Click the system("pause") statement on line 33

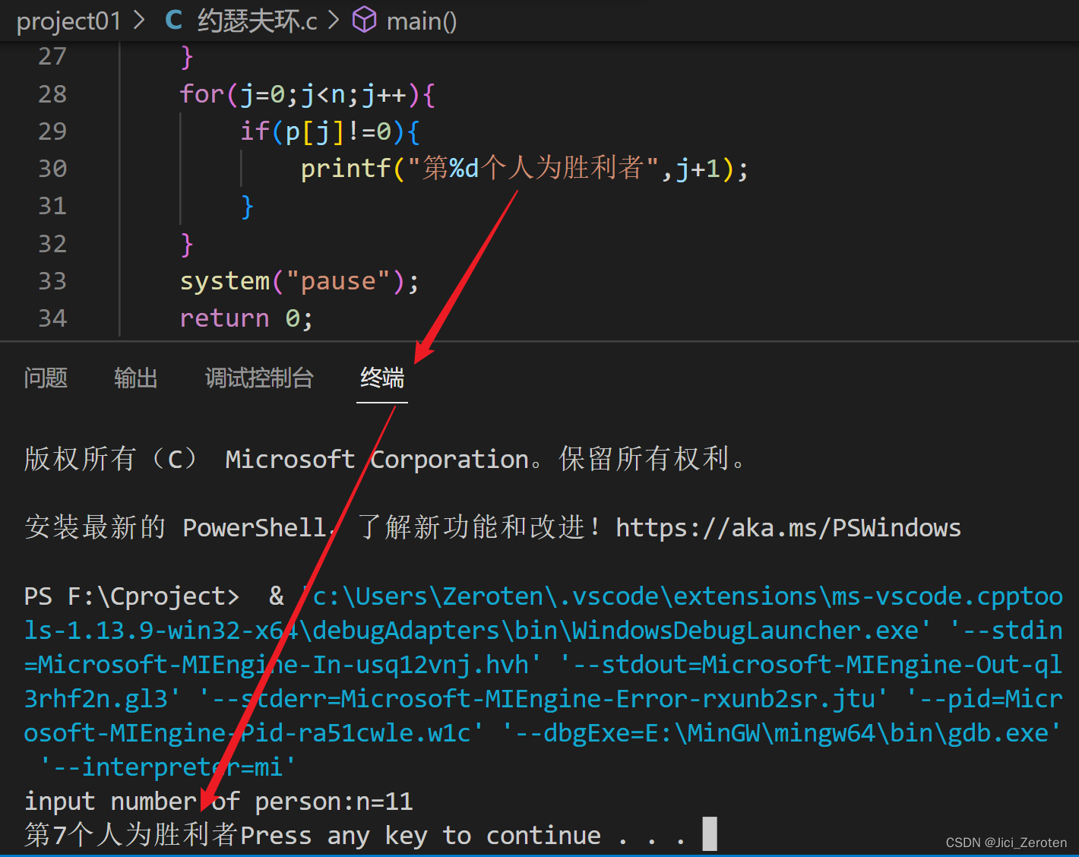point(298,280)
